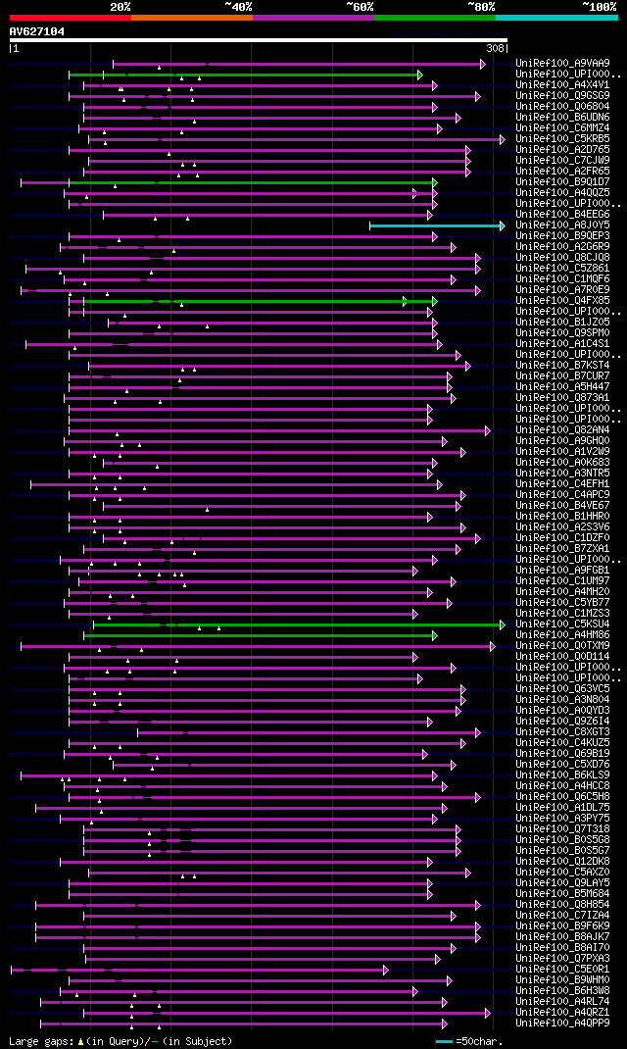The height and width of the screenshot is (1049, 627).
Task: Open the UniRef100_A4HM86 hit label
Action: pos(562,634)
